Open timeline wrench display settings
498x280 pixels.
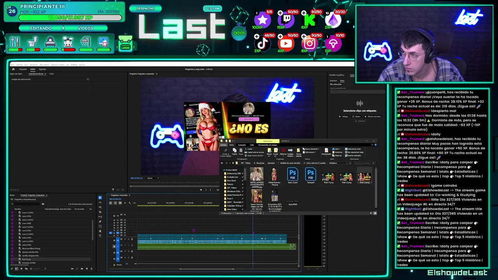pos(130,203)
